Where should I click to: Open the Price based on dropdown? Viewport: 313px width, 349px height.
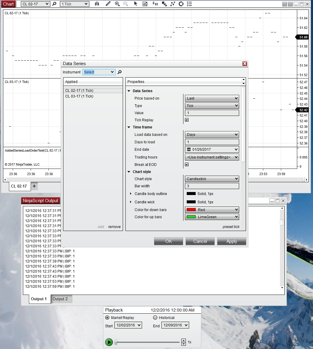point(212,98)
